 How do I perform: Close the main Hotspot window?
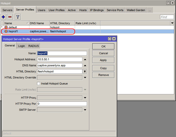click(172, 3)
